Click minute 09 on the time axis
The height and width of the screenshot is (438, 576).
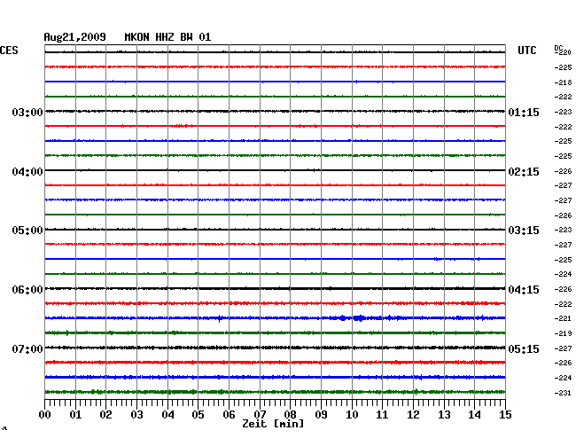[x=321, y=414]
